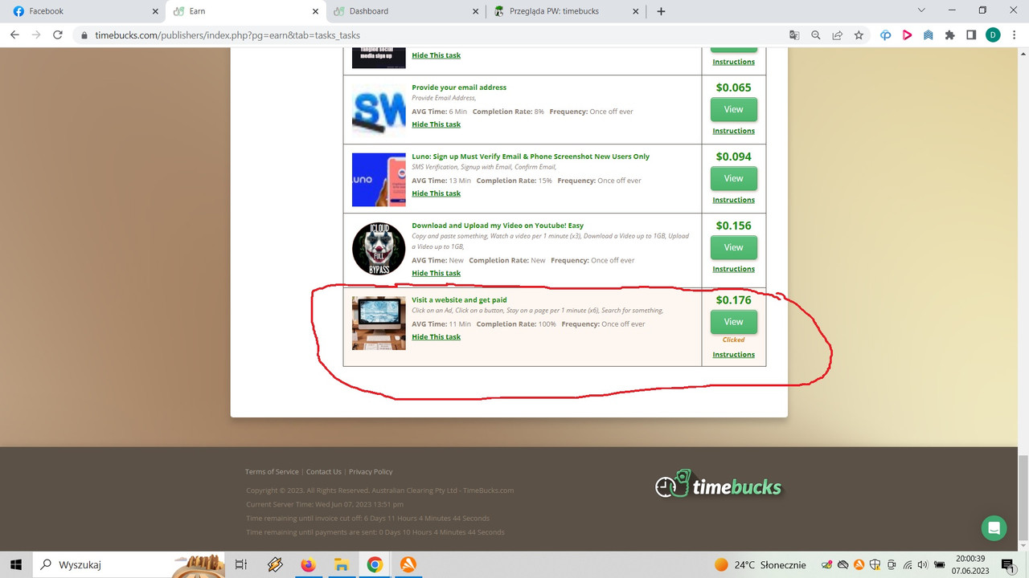Click the timebucks footer logo

coord(719,486)
